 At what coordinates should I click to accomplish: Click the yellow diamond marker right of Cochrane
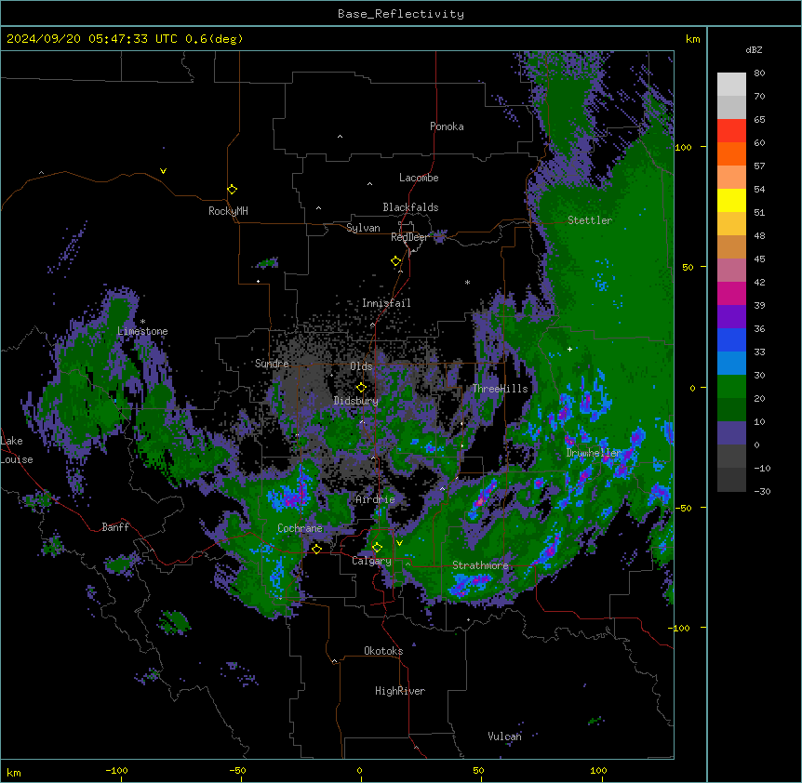tap(316, 549)
